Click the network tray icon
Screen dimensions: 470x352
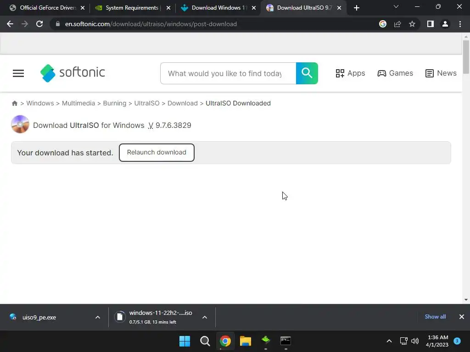403,341
